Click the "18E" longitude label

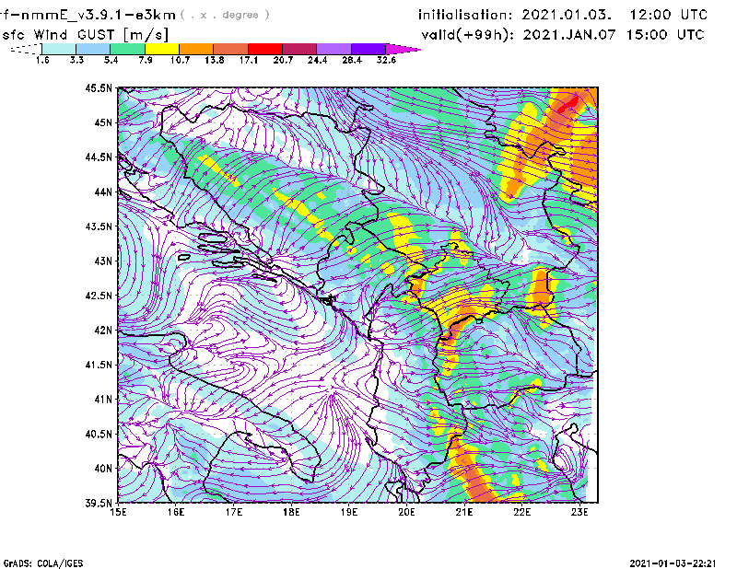(x=291, y=512)
